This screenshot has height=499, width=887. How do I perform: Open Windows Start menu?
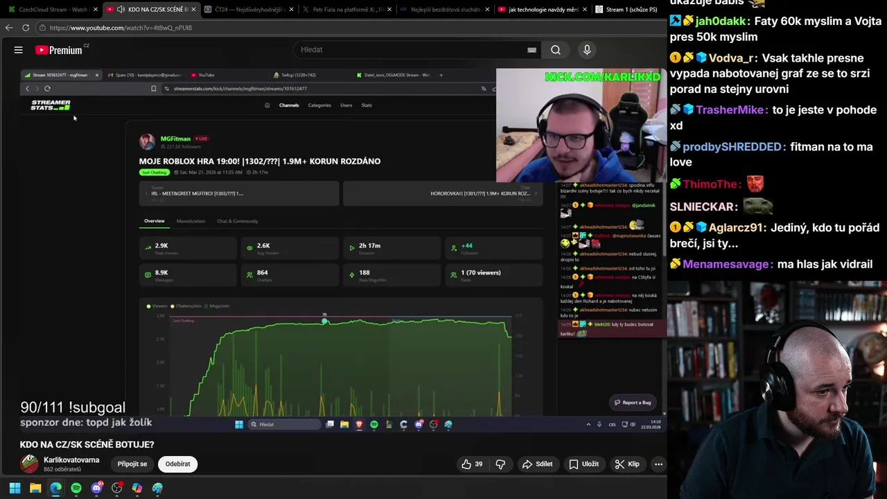click(x=15, y=488)
